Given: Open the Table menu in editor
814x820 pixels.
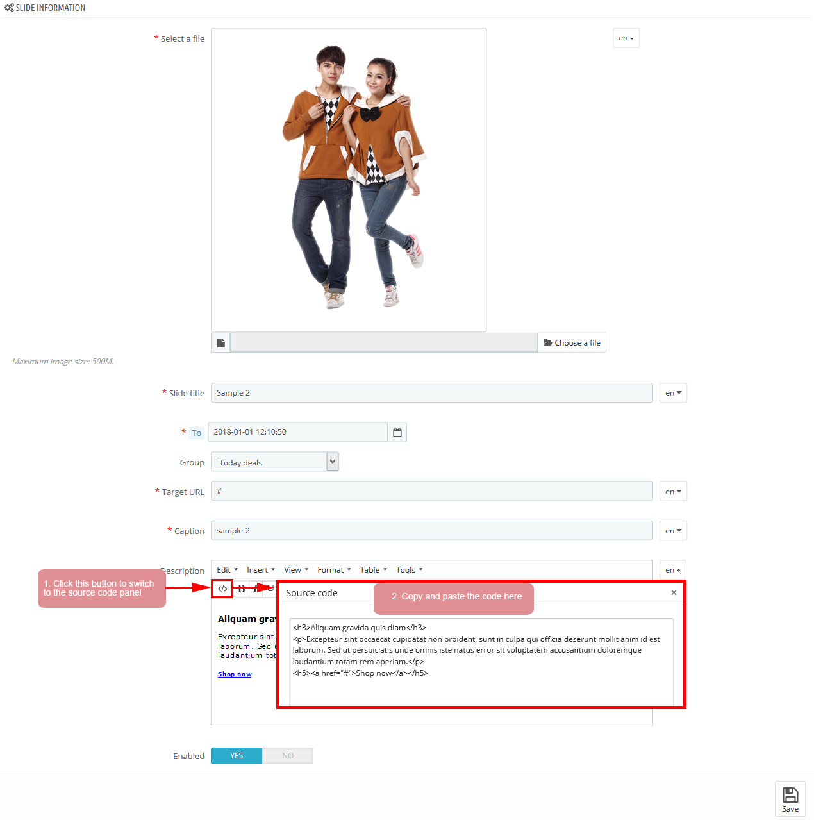Looking at the screenshot, I should click(373, 570).
